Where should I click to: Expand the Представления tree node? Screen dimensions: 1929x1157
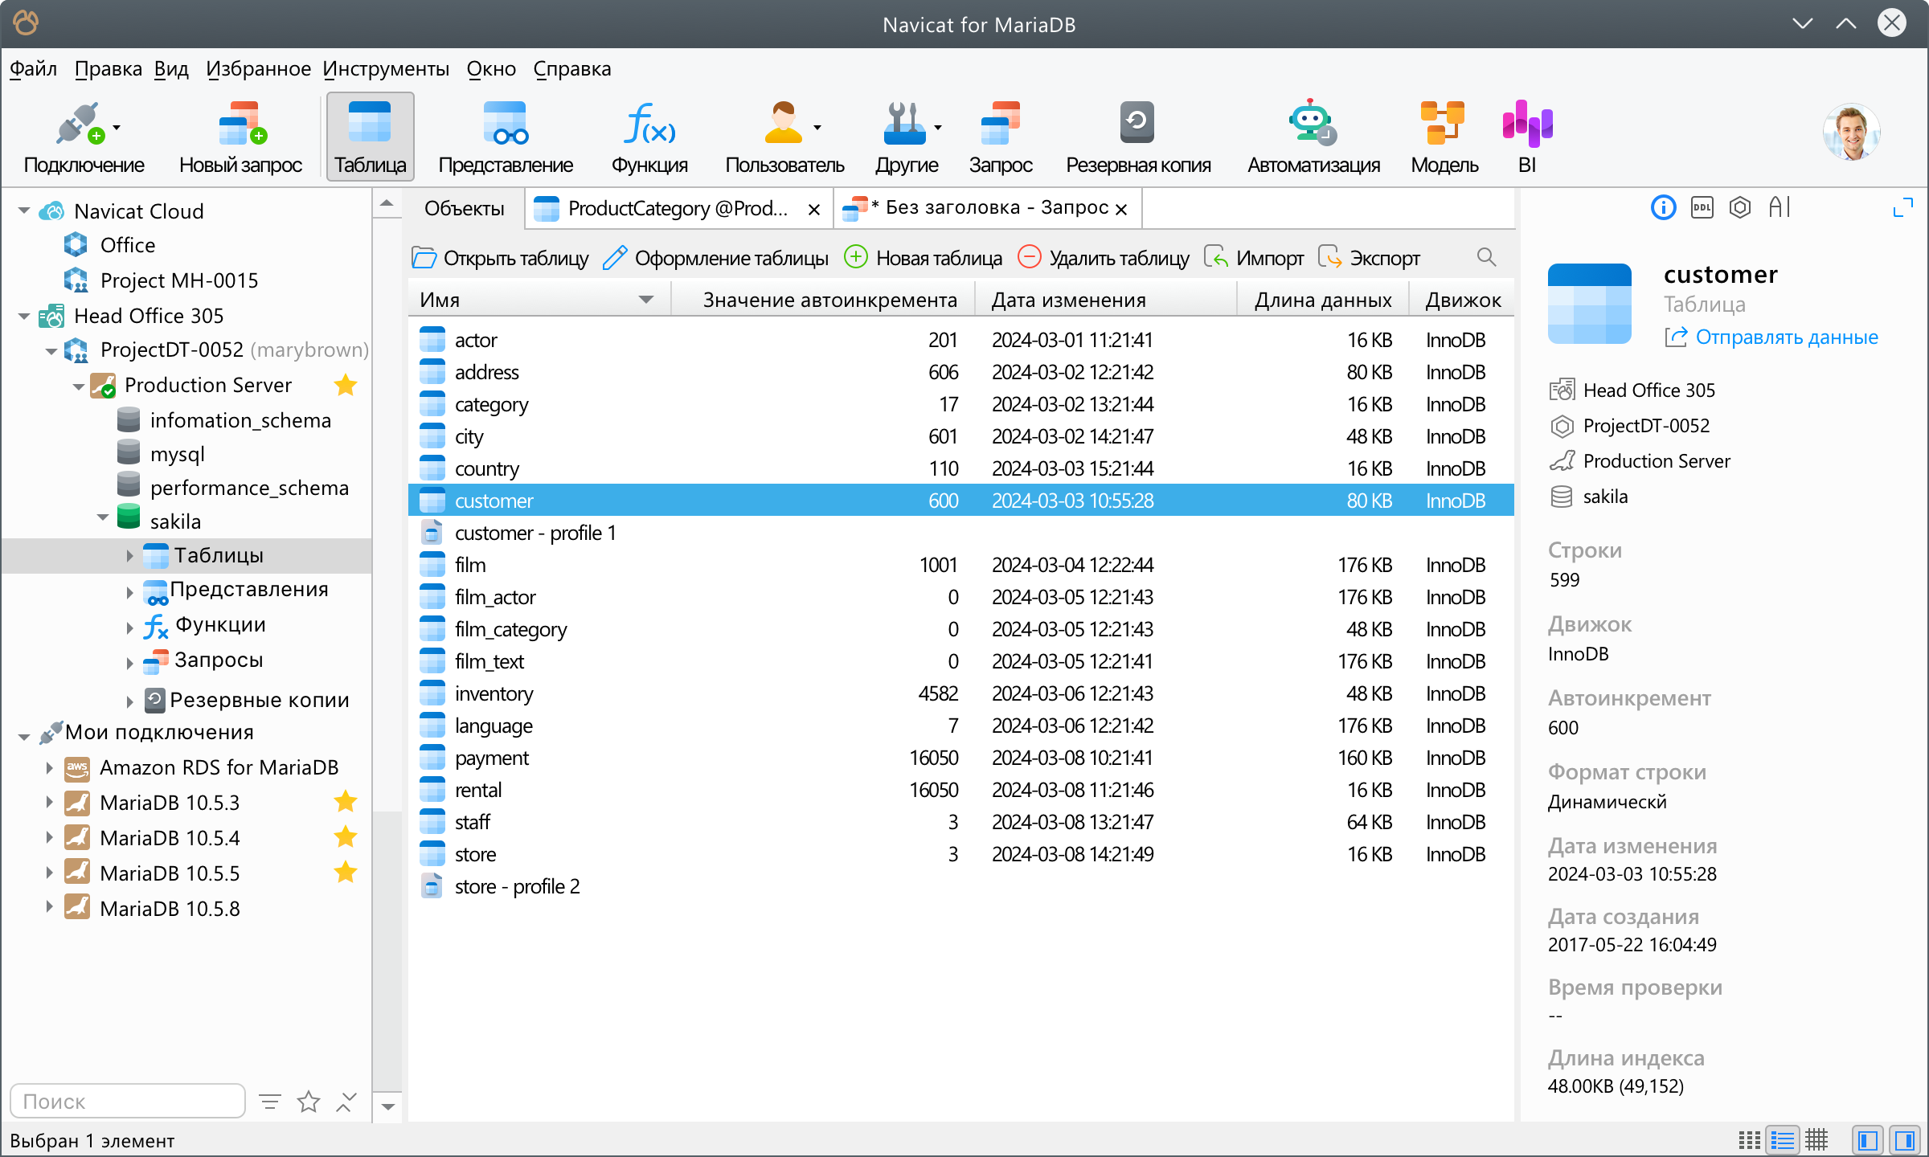129,592
